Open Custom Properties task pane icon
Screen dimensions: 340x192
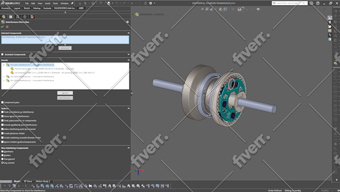(330, 39)
